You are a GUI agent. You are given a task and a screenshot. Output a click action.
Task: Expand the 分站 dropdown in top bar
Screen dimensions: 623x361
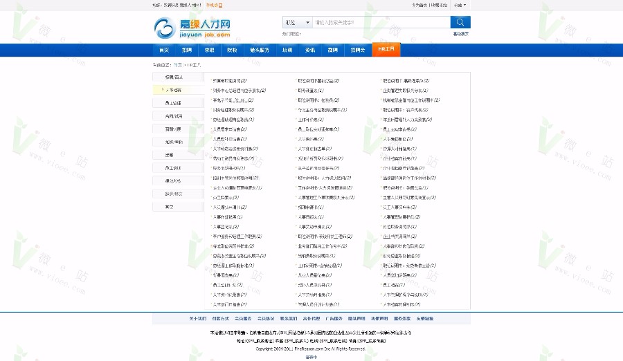[460, 5]
